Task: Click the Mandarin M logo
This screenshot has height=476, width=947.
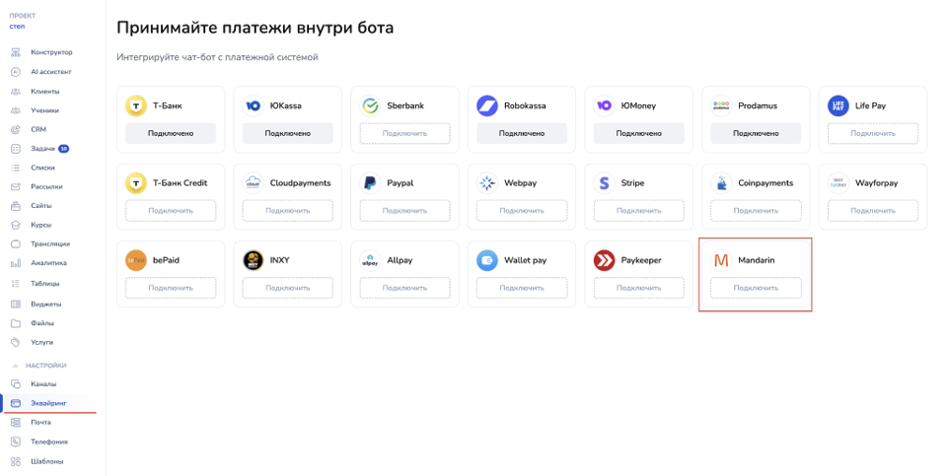Action: pyautogui.click(x=721, y=260)
